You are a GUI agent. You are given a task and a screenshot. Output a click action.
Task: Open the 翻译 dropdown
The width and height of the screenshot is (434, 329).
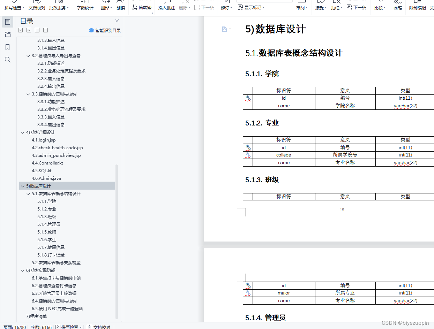tap(106, 8)
